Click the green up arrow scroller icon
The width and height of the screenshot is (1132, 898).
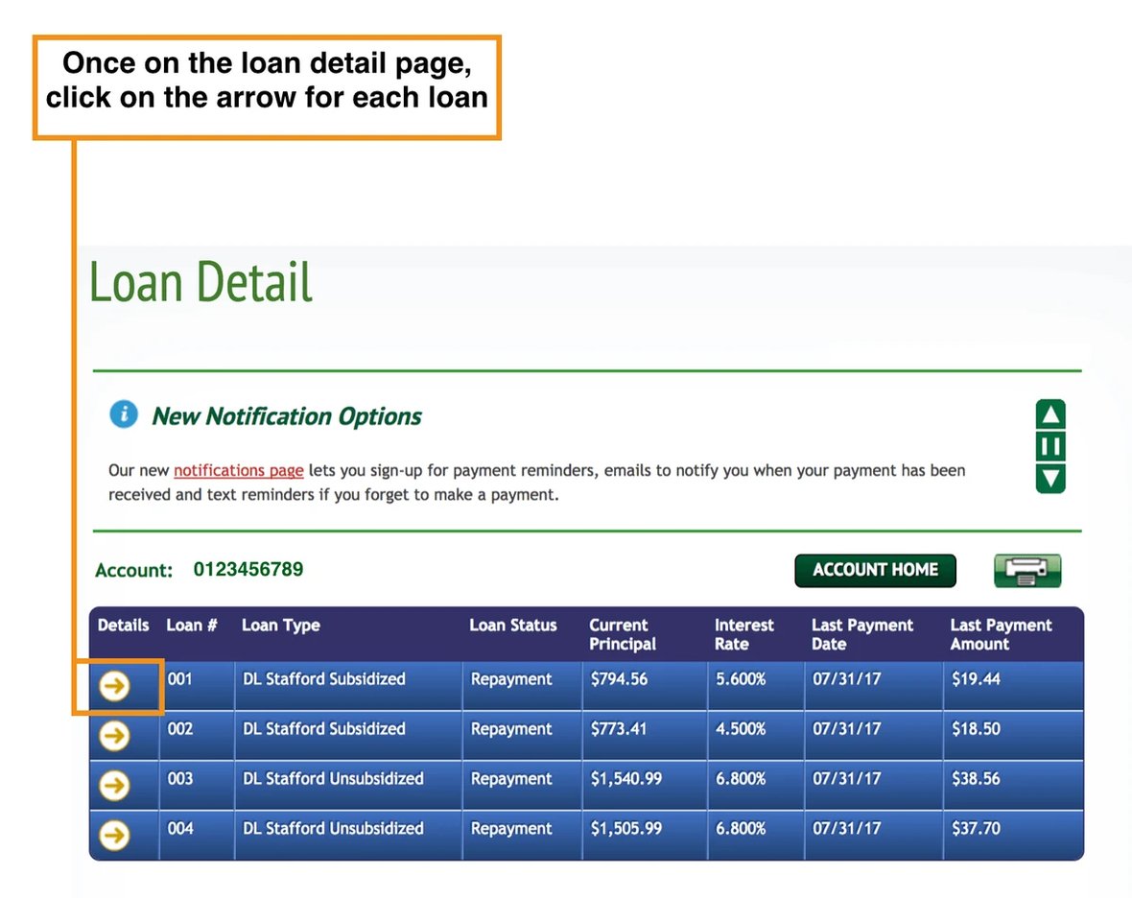1050,413
